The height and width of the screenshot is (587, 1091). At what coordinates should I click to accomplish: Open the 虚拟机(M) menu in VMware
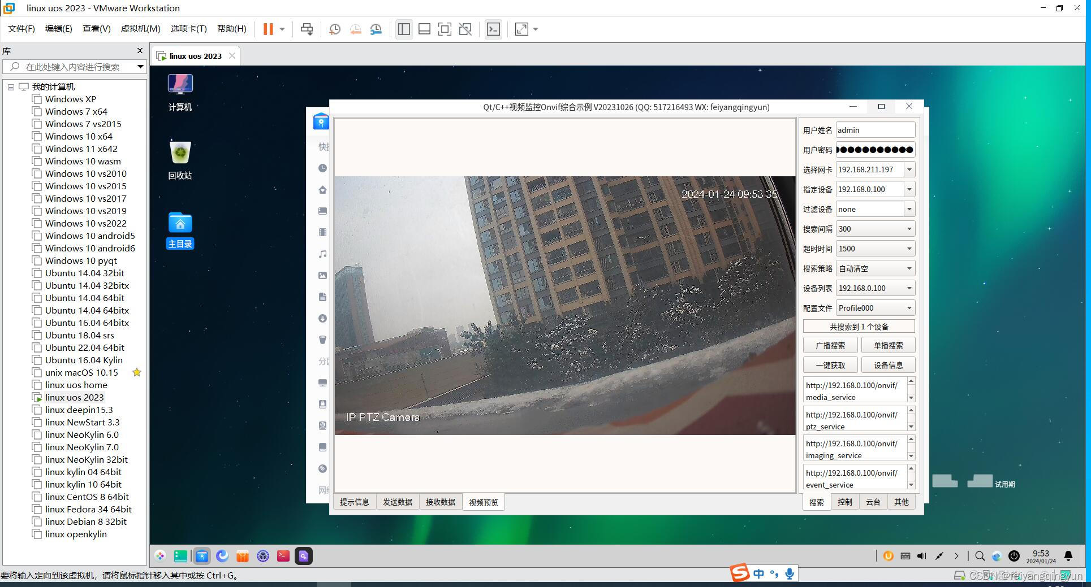140,28
